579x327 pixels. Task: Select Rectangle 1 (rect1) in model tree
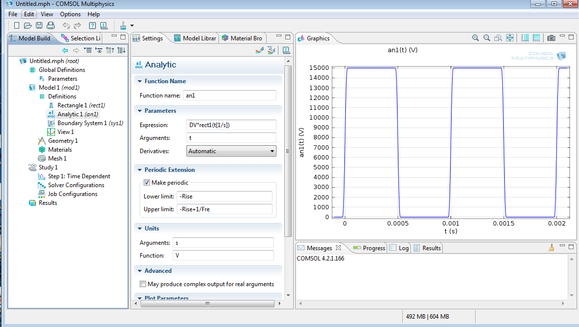tap(76, 105)
